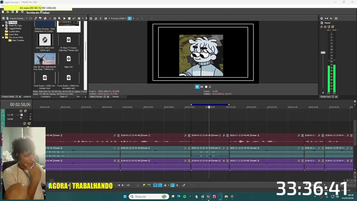
Task: Select Som de Anjo Aparecendo media thumbnail
Action: pyautogui.click(x=45, y=59)
